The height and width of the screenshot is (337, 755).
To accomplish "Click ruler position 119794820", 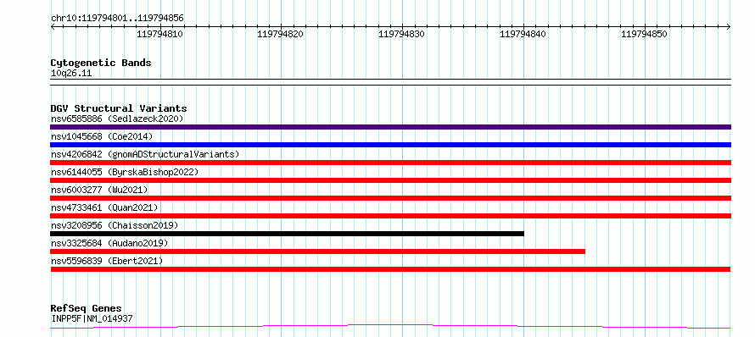I will pyautogui.click(x=280, y=34).
